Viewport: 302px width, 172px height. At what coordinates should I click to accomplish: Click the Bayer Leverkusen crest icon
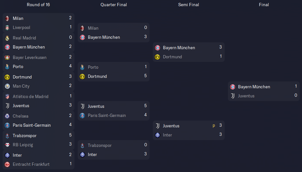point(7,57)
